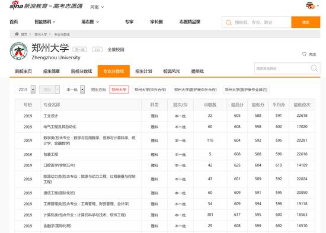
Task: Switch to the 招生简章 tab
Action: click(52, 71)
